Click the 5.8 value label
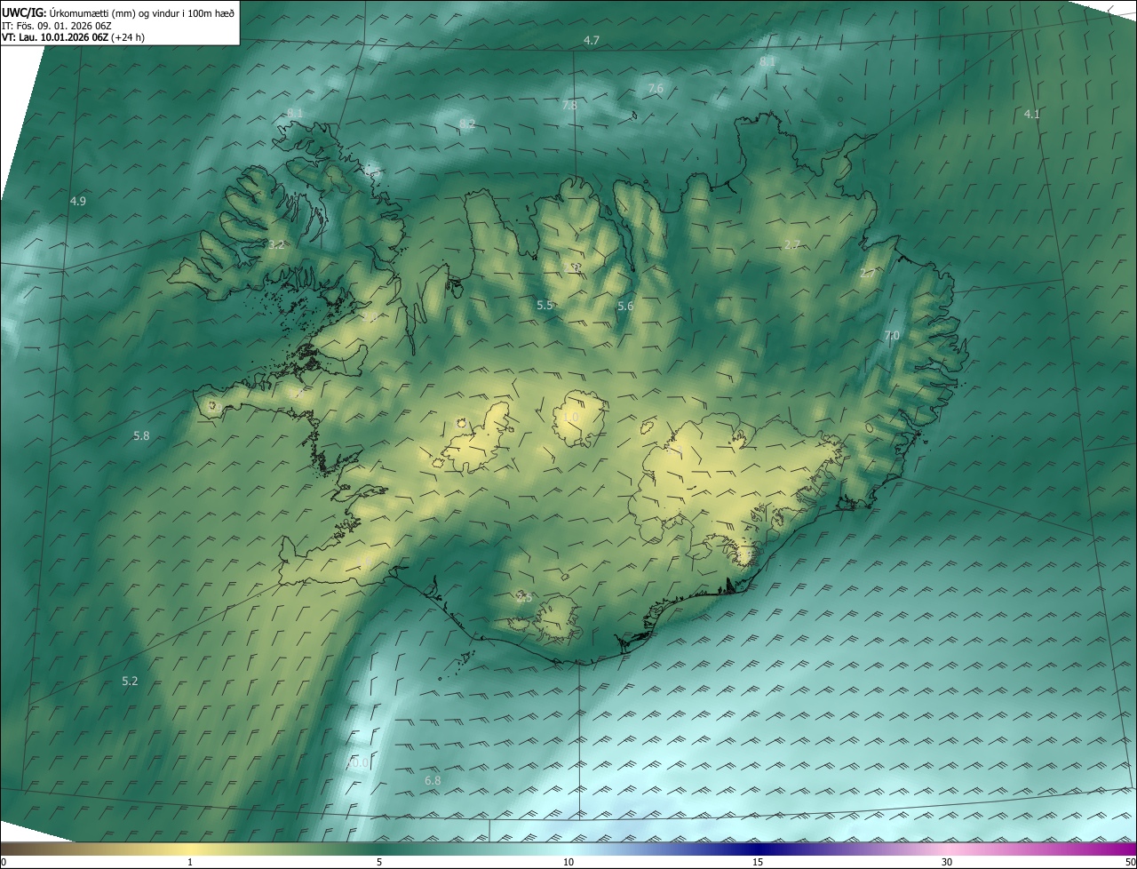Image resolution: width=1137 pixels, height=869 pixels. point(141,435)
